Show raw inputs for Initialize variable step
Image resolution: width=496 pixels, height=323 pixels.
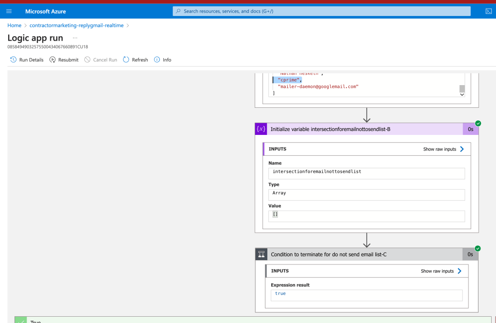pos(439,149)
